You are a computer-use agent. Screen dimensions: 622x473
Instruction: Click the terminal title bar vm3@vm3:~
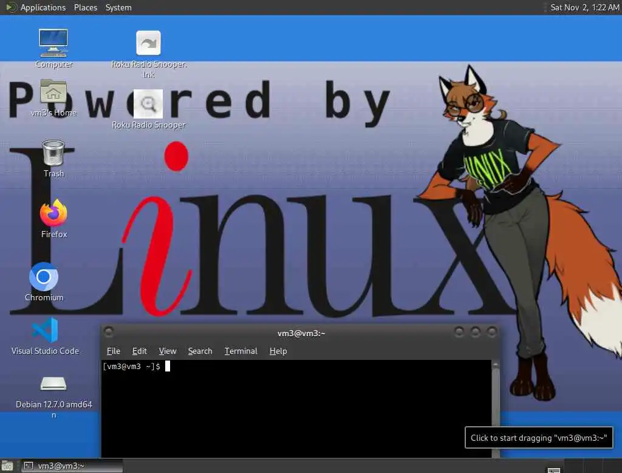click(301, 333)
